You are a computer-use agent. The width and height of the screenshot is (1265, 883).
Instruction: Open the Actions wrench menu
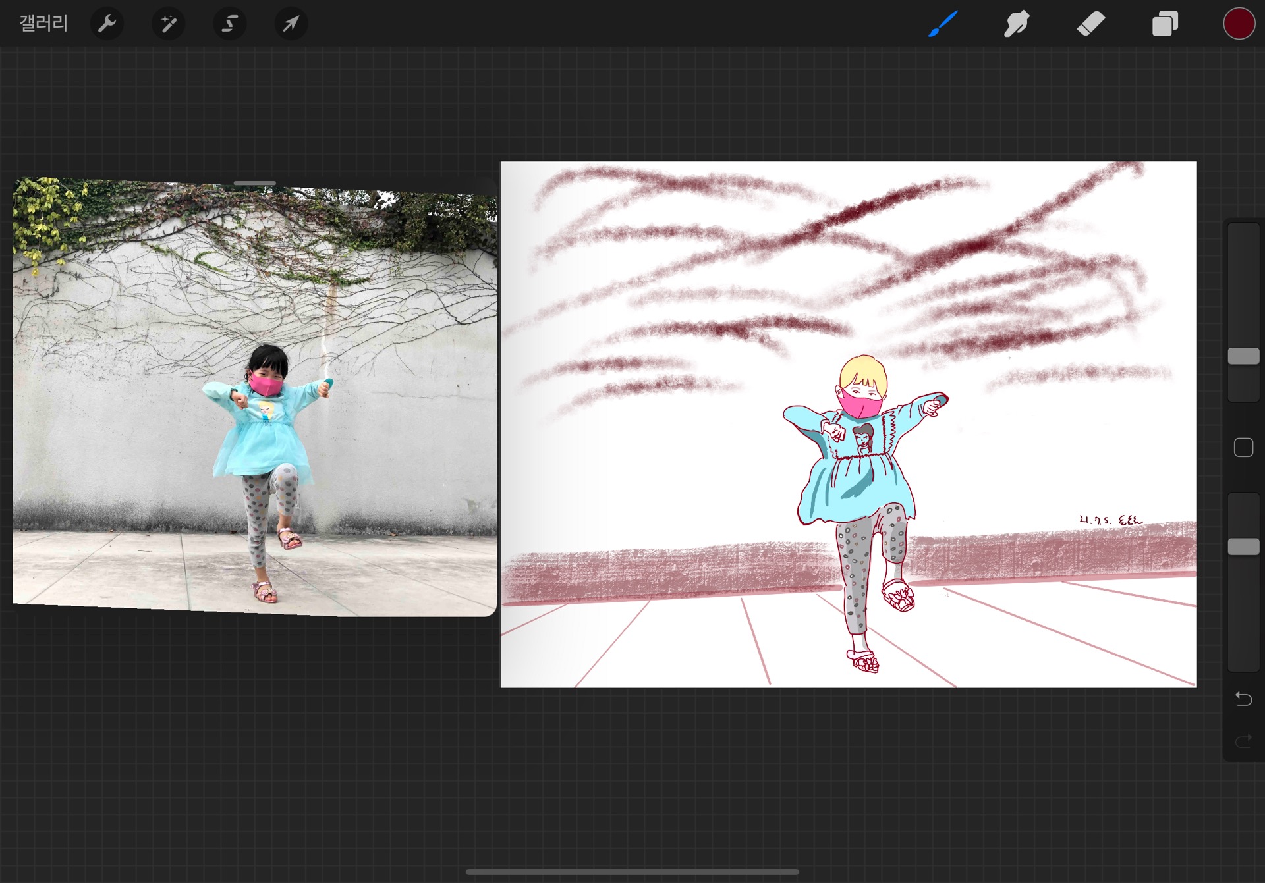point(107,24)
